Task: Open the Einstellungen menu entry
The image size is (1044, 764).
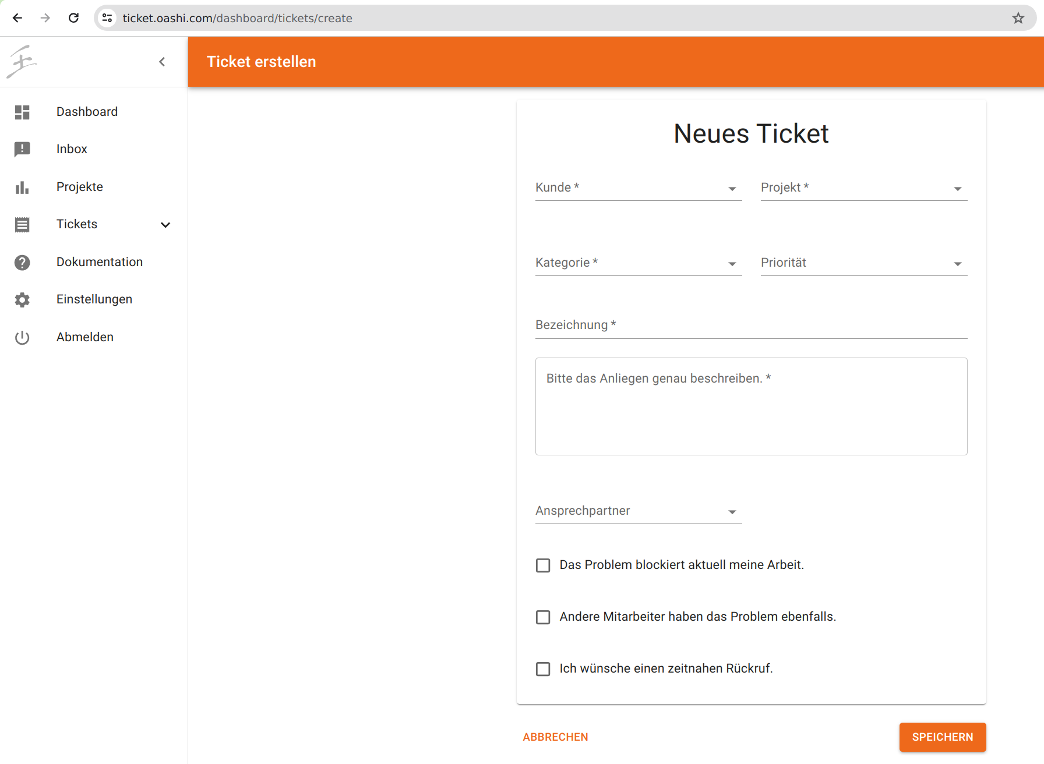Action: tap(94, 299)
